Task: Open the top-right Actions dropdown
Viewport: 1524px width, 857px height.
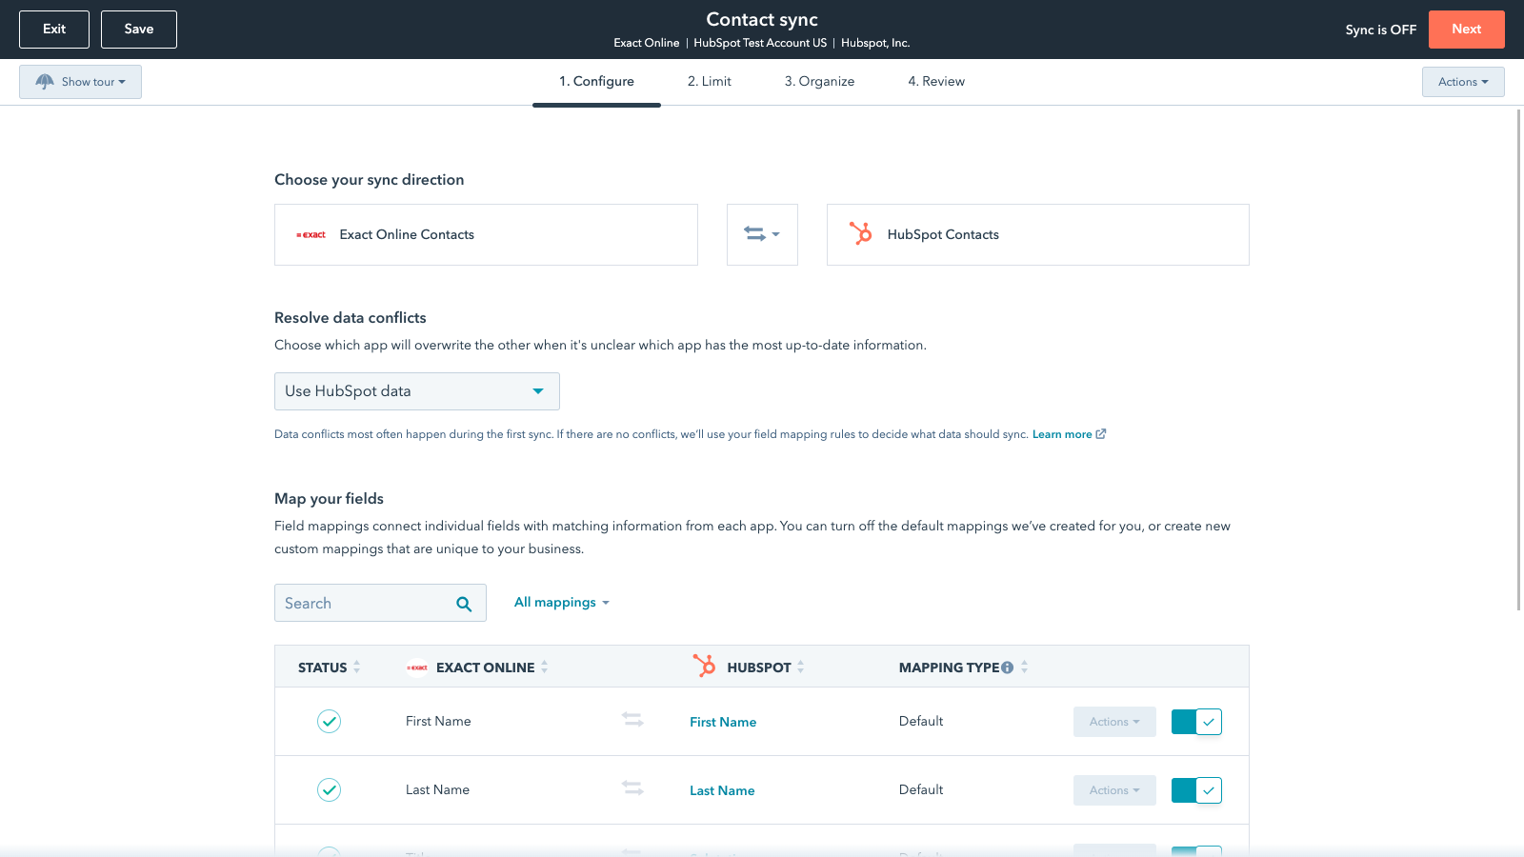Action: [1462, 82]
